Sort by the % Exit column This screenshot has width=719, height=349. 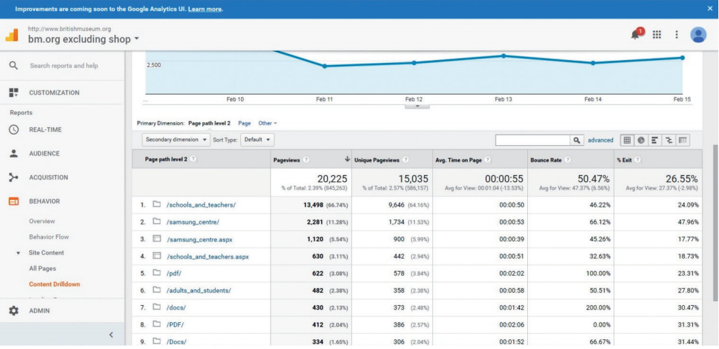click(625, 160)
